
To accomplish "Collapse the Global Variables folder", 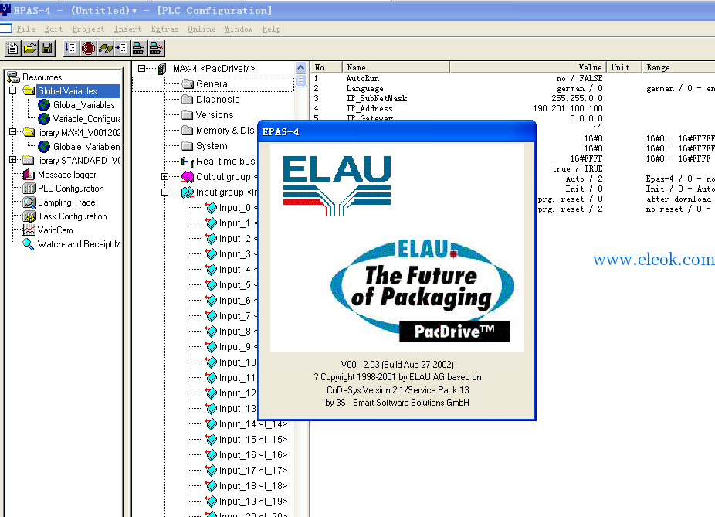I will pyautogui.click(x=13, y=90).
